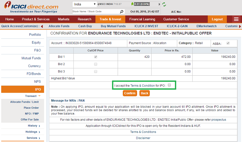This screenshot has width=242, height=142.
Task: Click Quick Access(Customize) link
Action: 20,26
